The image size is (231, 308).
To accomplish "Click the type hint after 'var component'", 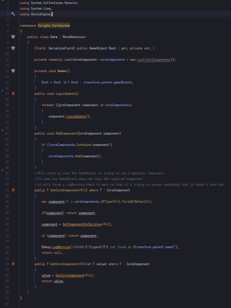I will tap(67, 201).
